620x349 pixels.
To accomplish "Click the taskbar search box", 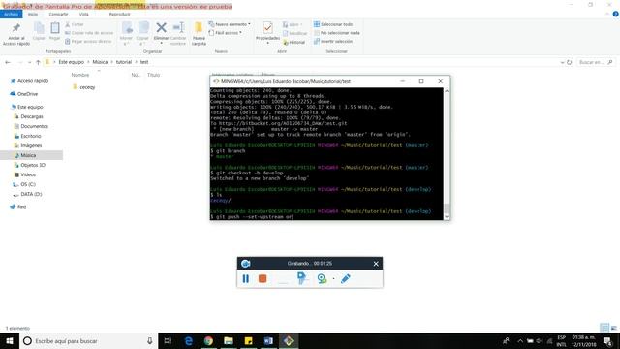I will (x=88, y=340).
